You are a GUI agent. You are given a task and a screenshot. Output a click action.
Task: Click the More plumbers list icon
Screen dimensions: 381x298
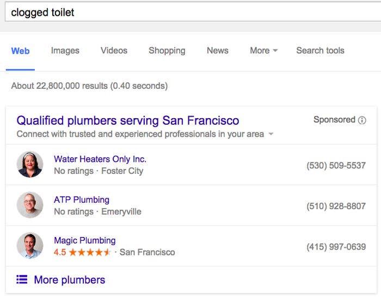click(x=22, y=279)
